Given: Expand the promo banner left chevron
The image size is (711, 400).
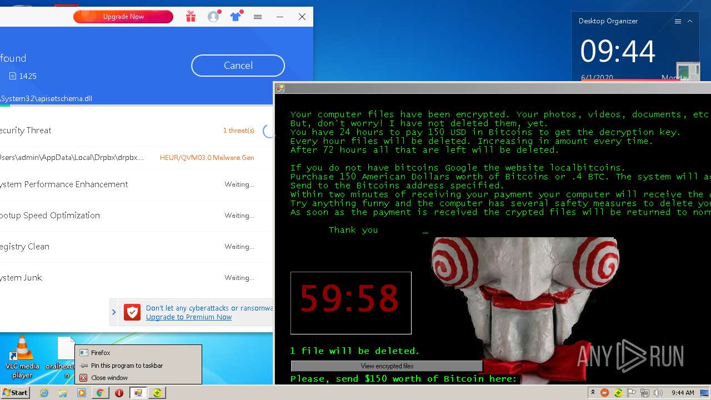Looking at the screenshot, I should [x=114, y=312].
